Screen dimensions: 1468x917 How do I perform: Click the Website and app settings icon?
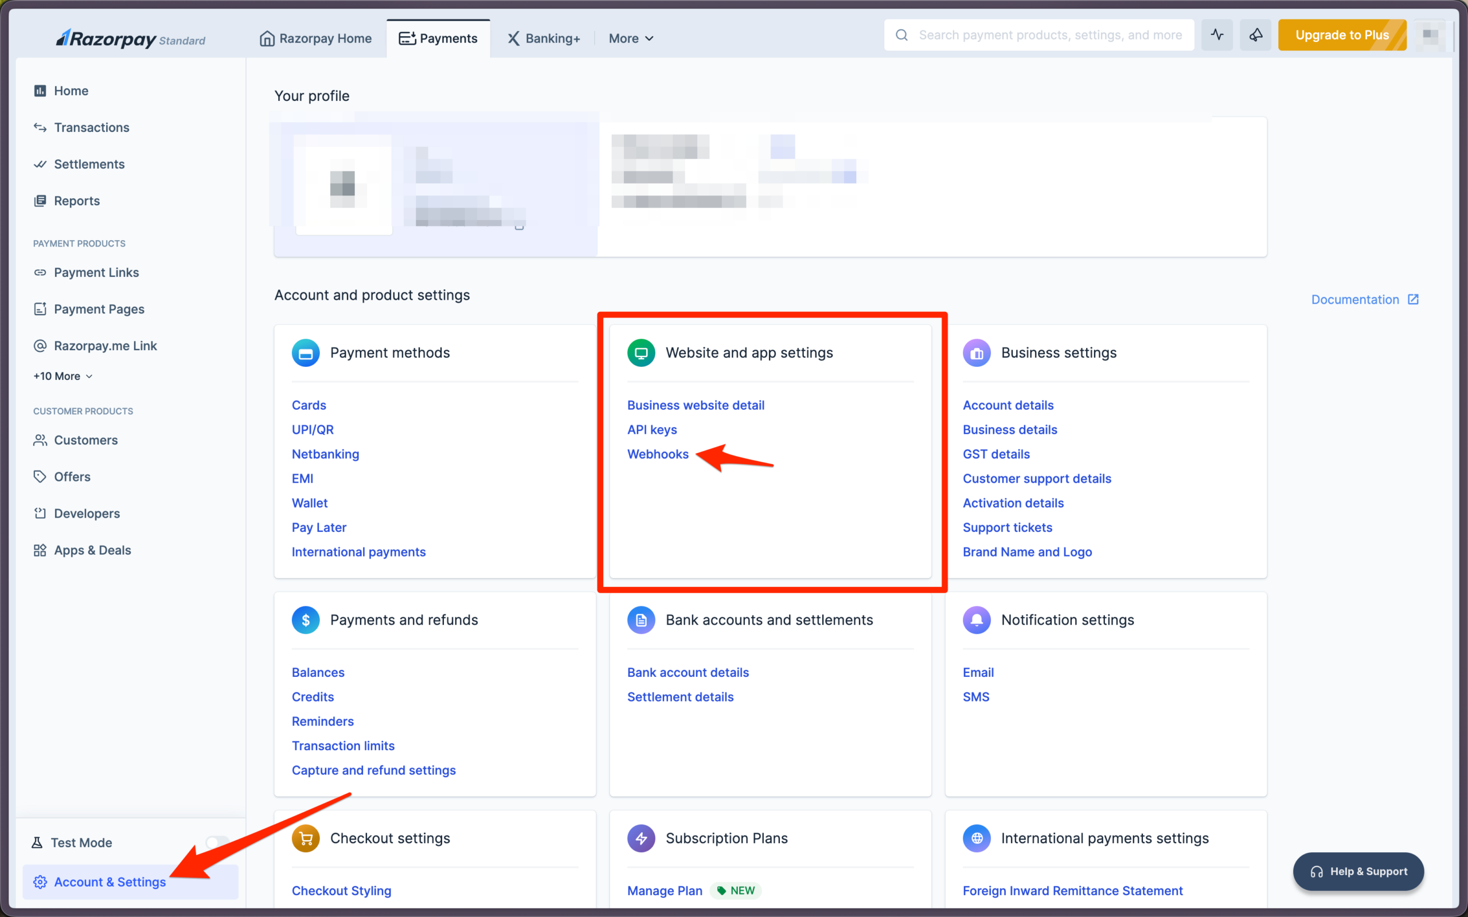click(x=641, y=353)
